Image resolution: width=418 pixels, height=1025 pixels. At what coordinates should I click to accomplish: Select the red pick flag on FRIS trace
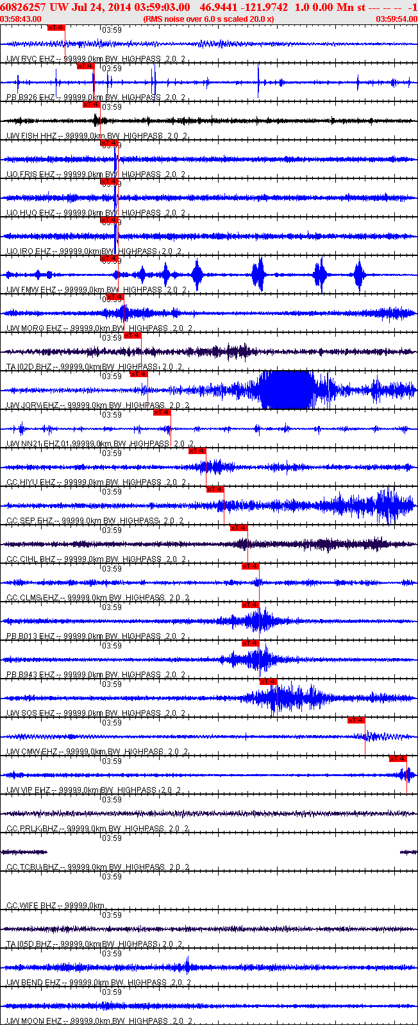tap(110, 143)
